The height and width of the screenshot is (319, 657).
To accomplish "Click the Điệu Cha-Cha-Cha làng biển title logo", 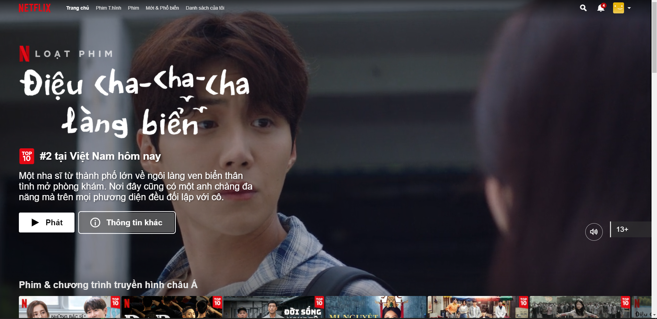I will click(135, 102).
